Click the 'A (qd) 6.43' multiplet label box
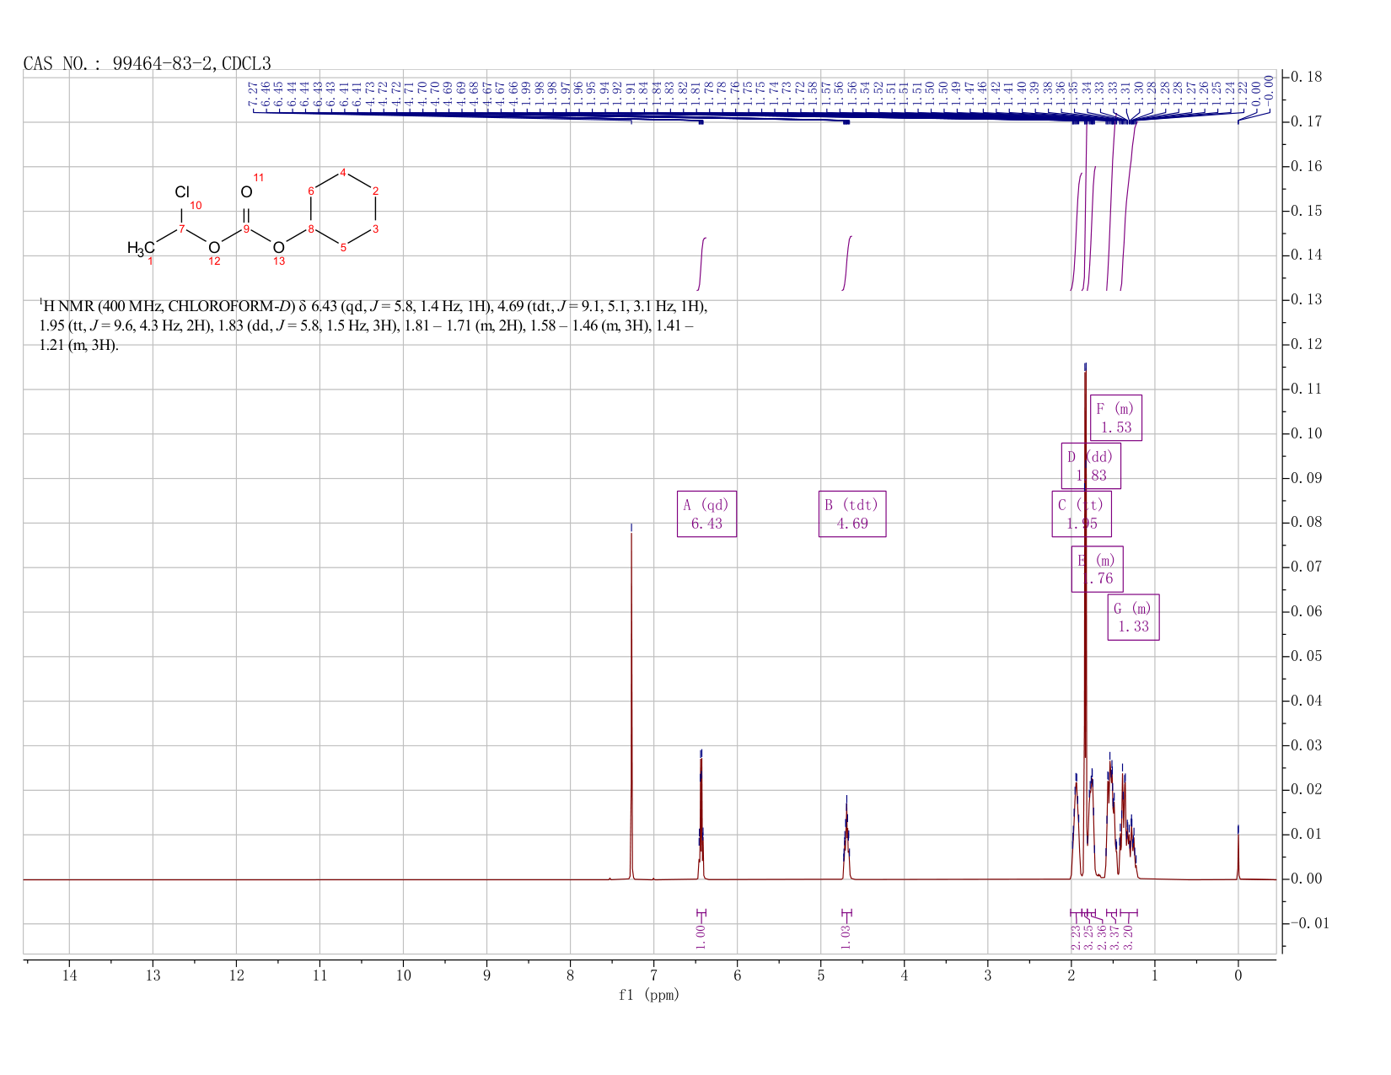 tap(706, 513)
